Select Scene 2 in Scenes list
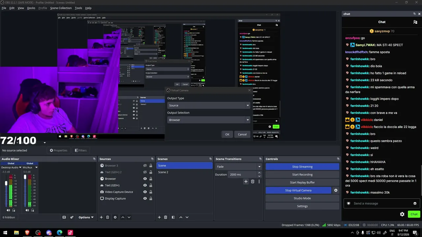 [x=185, y=172]
